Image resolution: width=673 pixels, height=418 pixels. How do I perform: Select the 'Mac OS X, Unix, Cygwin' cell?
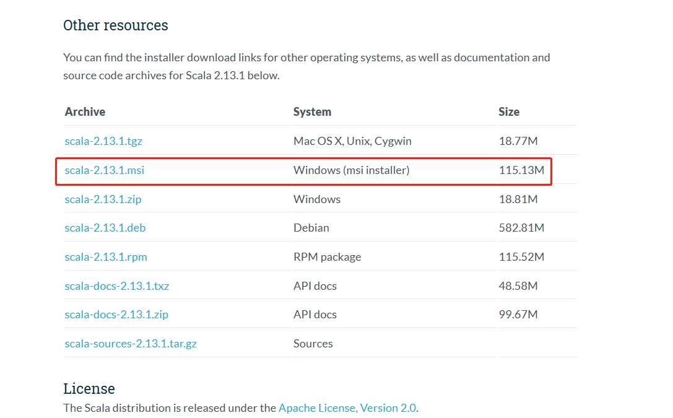coord(352,141)
